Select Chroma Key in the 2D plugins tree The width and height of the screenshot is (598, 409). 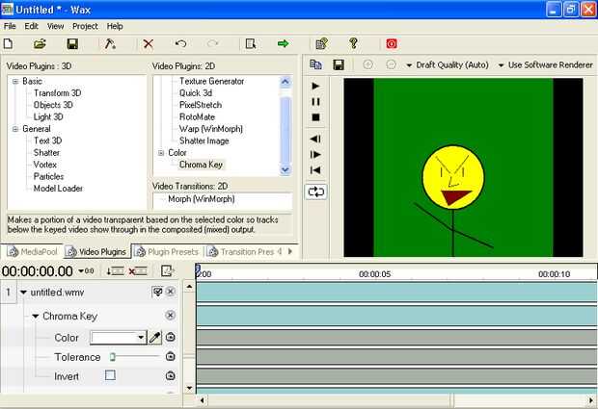click(201, 165)
